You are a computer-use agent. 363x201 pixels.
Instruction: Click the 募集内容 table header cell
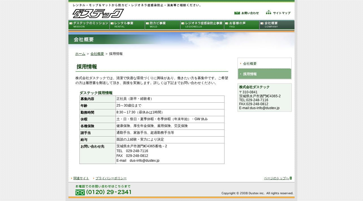[98, 99]
